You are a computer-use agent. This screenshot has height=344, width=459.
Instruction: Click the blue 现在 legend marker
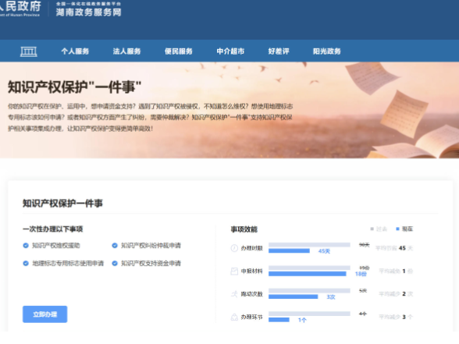(397, 229)
